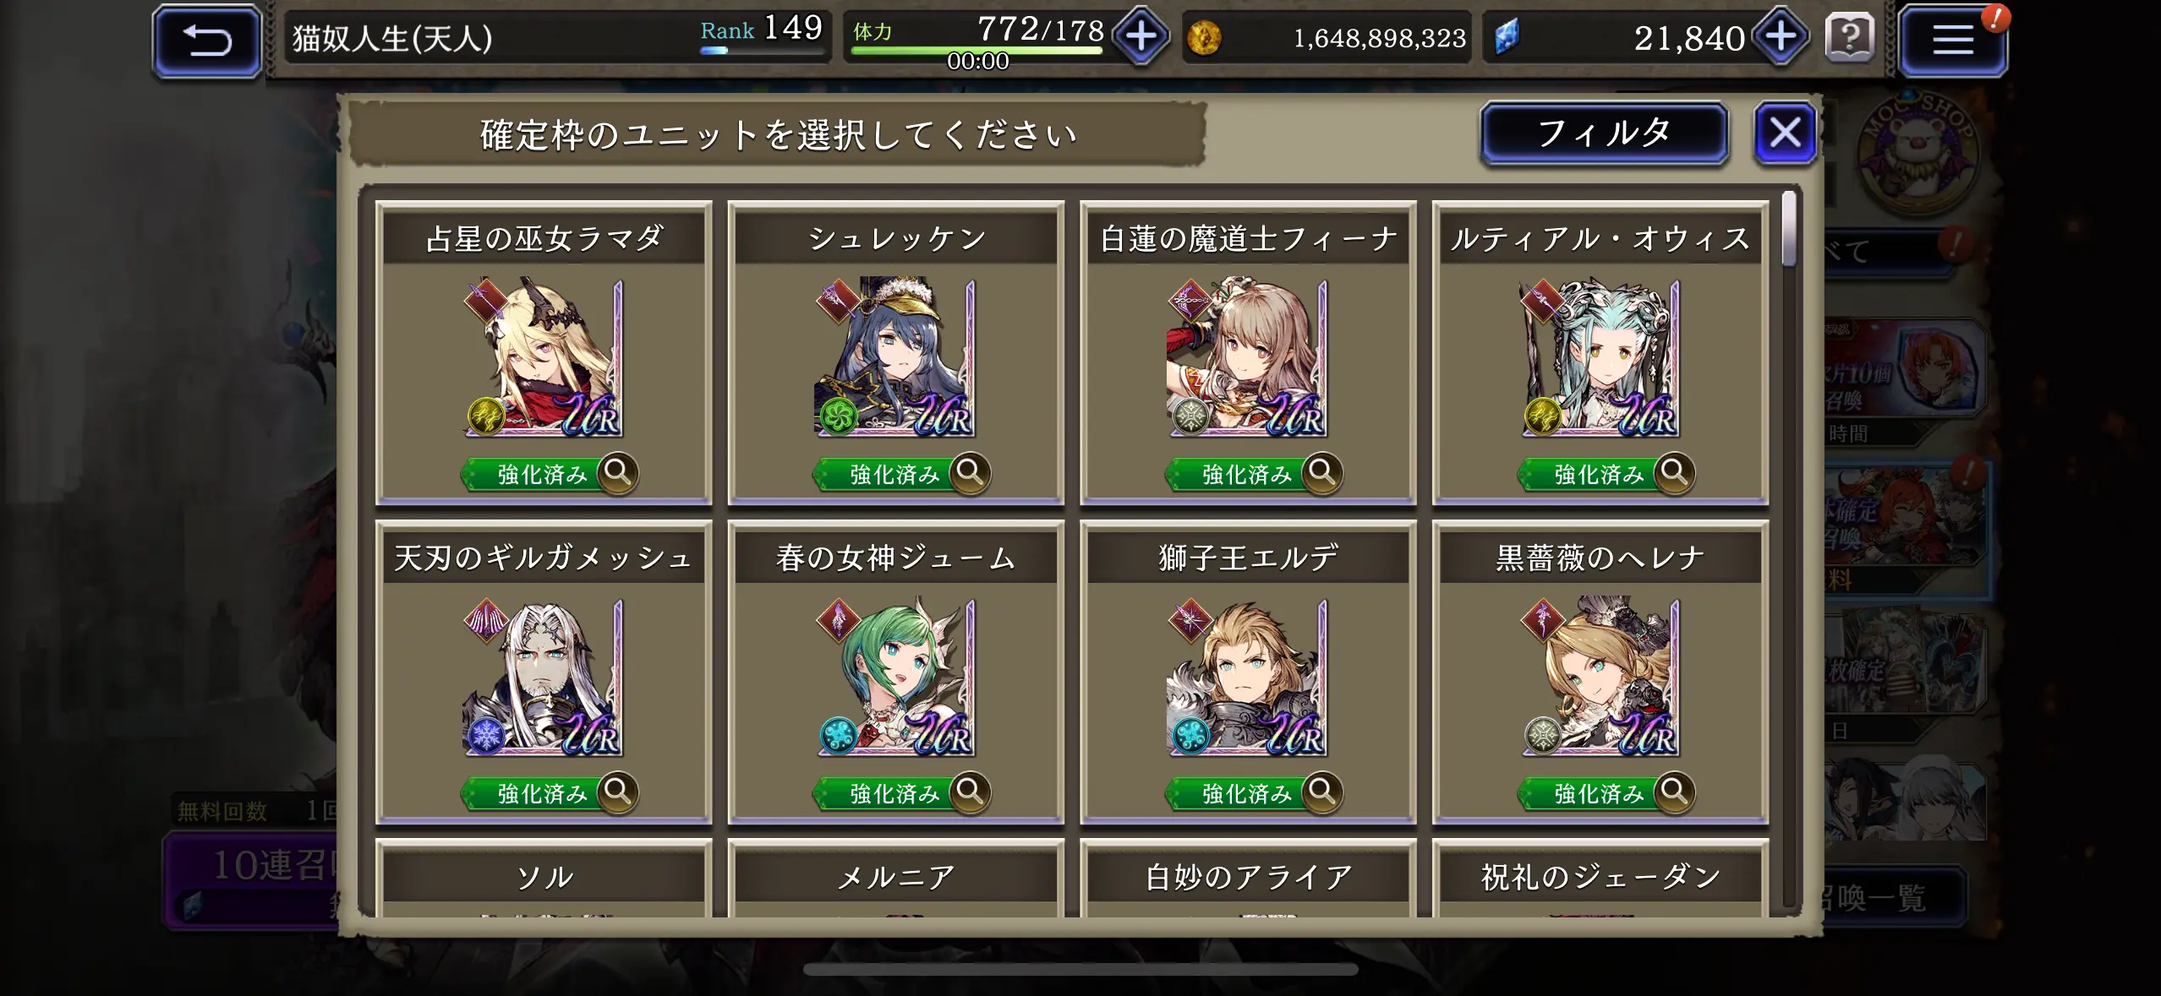The image size is (2161, 996).
Task: Open the question mark help icon
Action: (x=1849, y=38)
